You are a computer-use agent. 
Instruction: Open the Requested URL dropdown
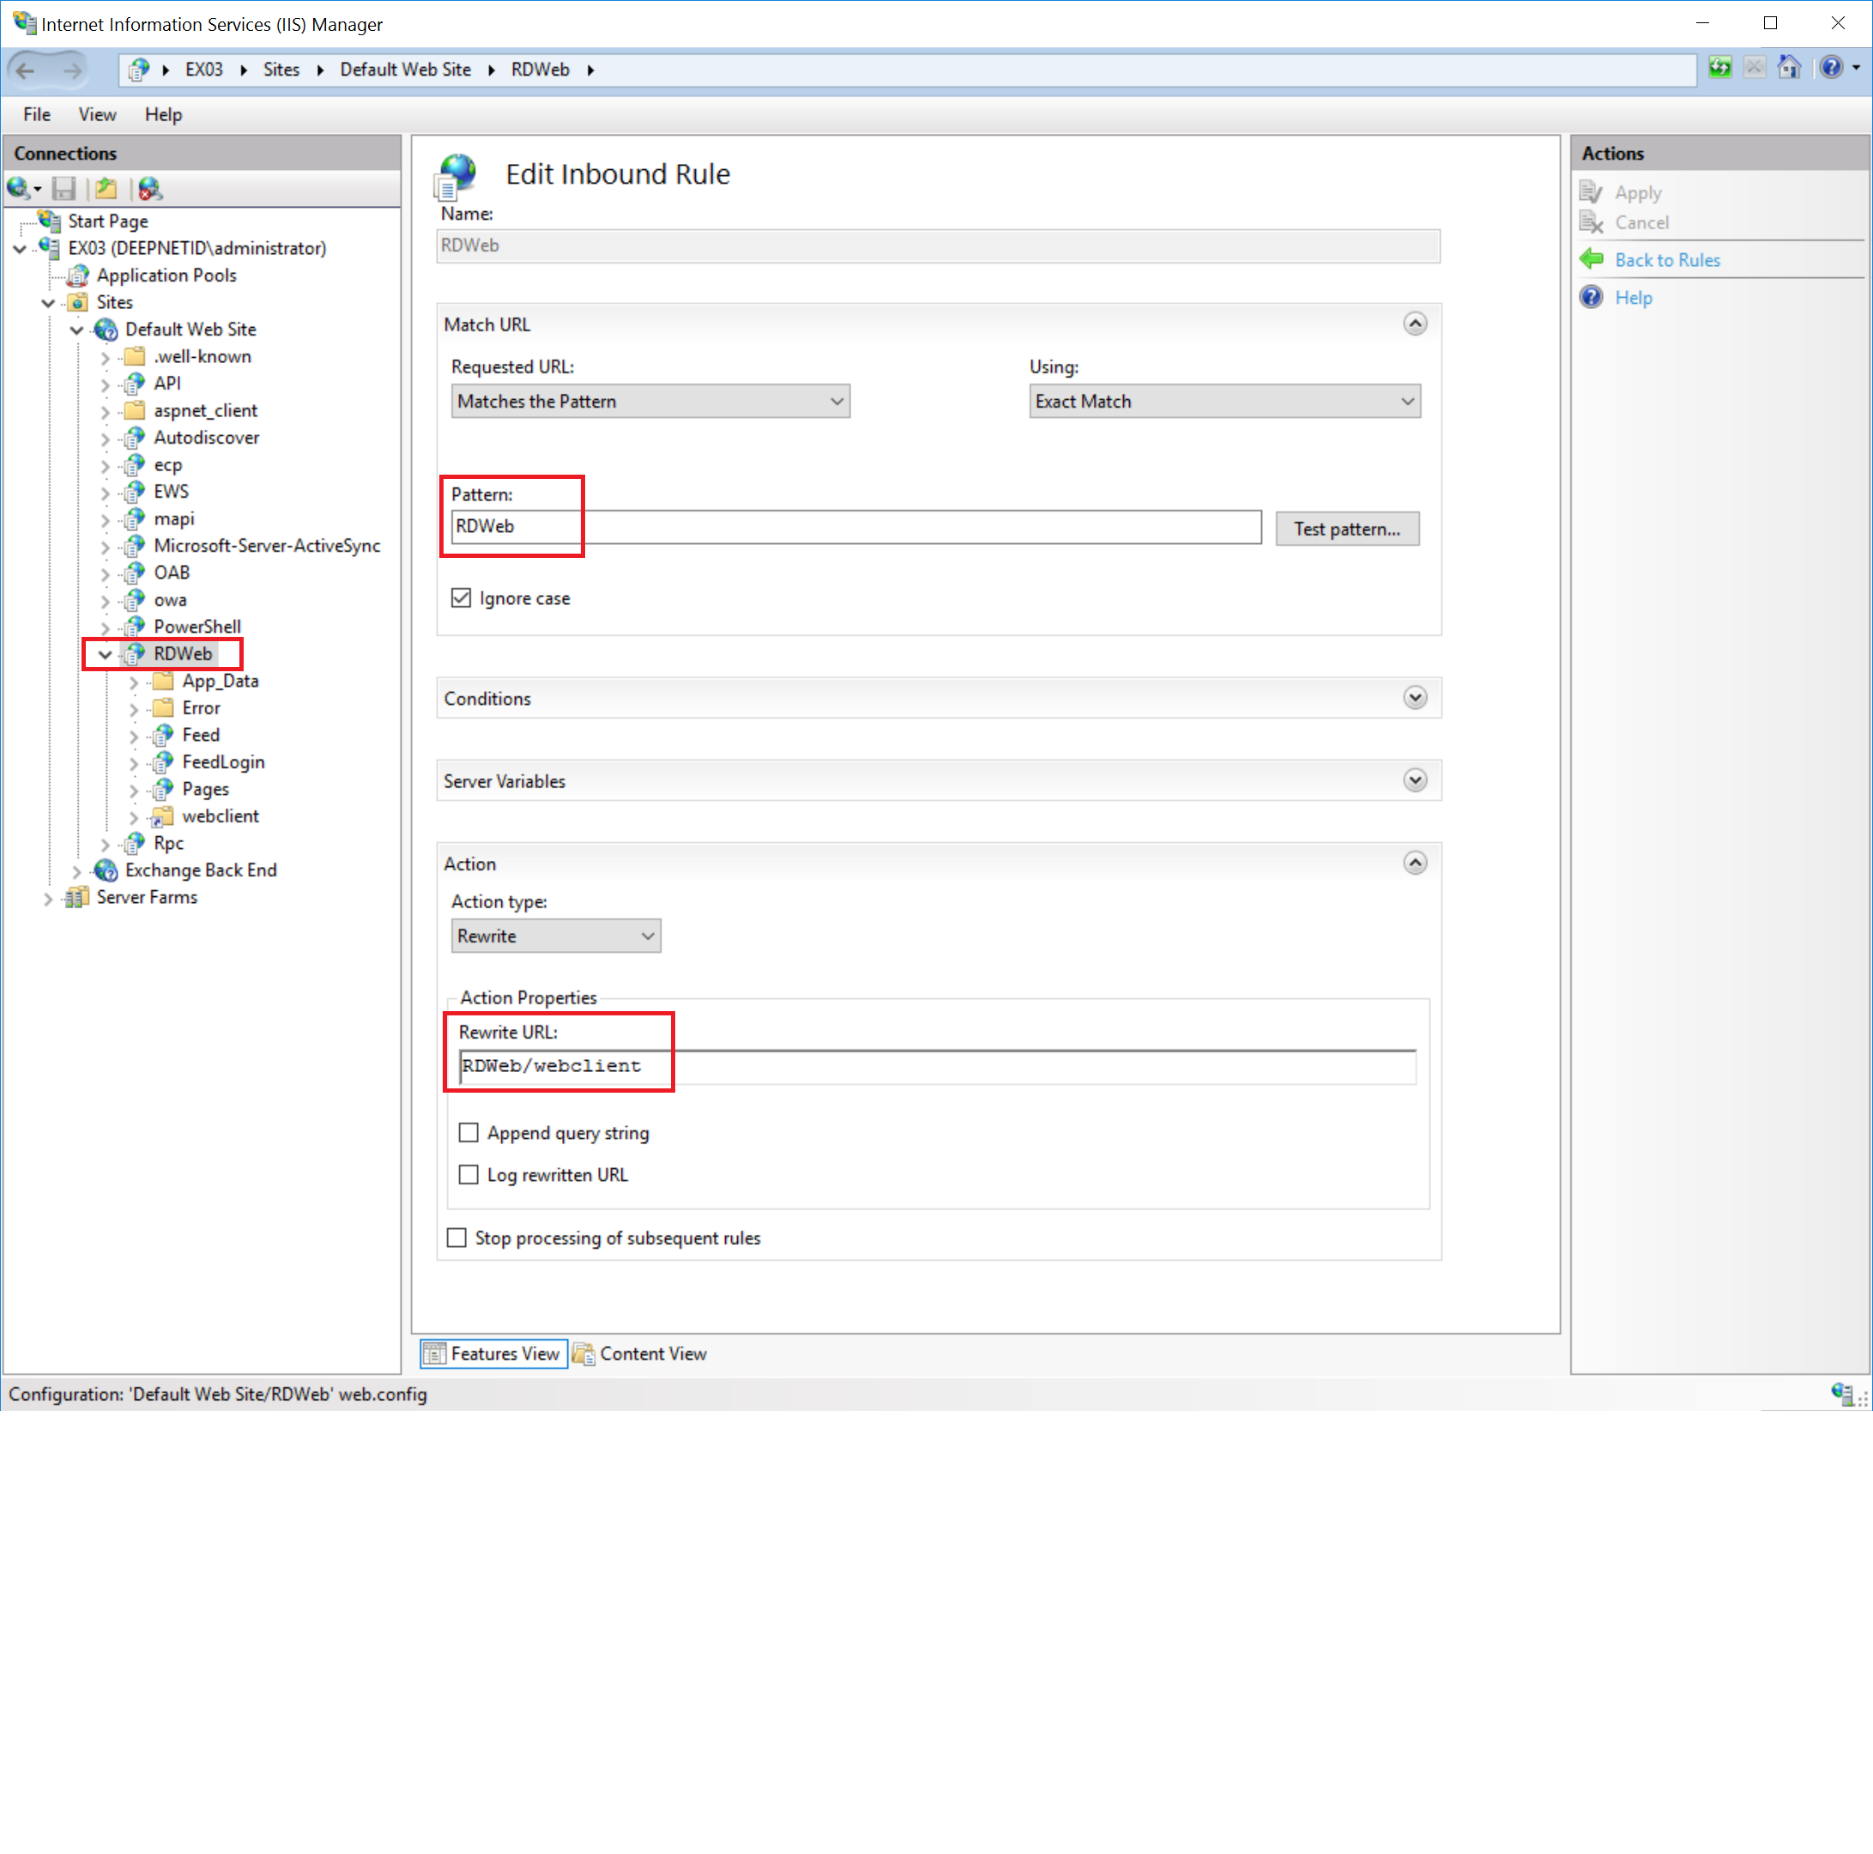650,402
